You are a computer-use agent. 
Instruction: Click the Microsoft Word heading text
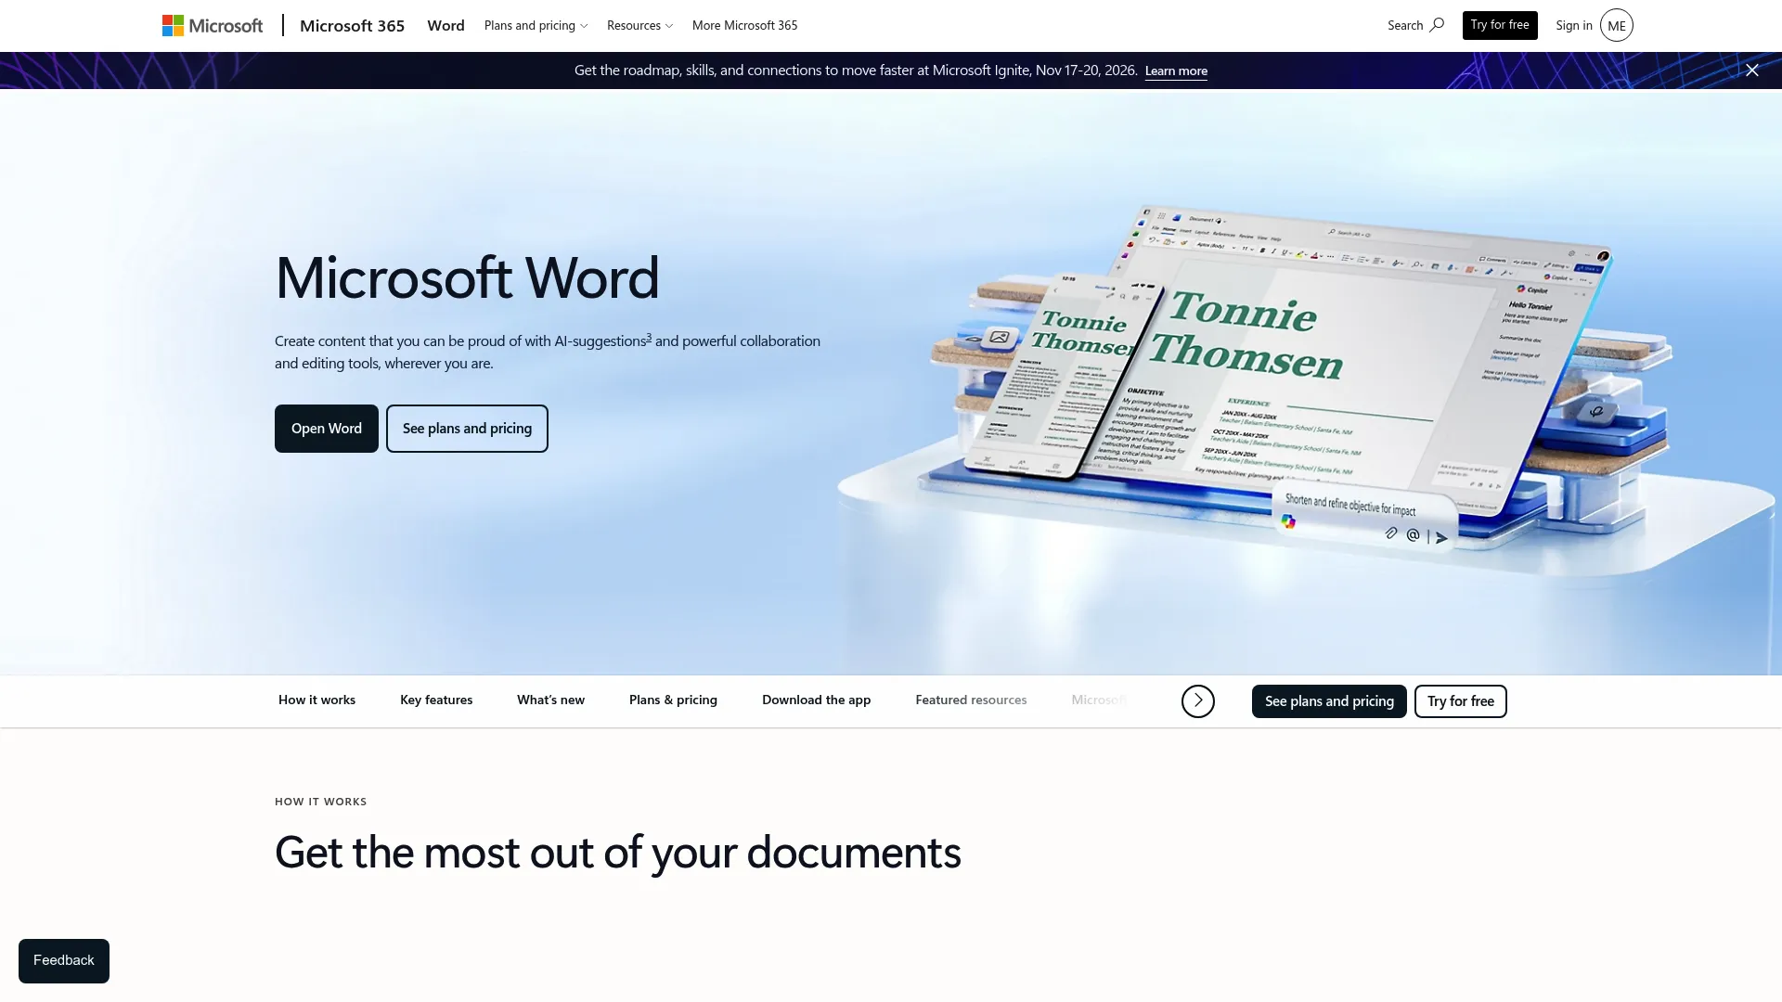tap(467, 277)
